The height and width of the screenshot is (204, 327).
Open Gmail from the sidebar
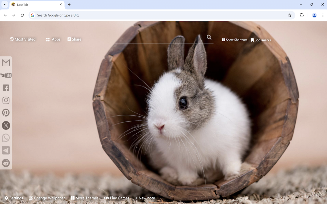point(6,62)
